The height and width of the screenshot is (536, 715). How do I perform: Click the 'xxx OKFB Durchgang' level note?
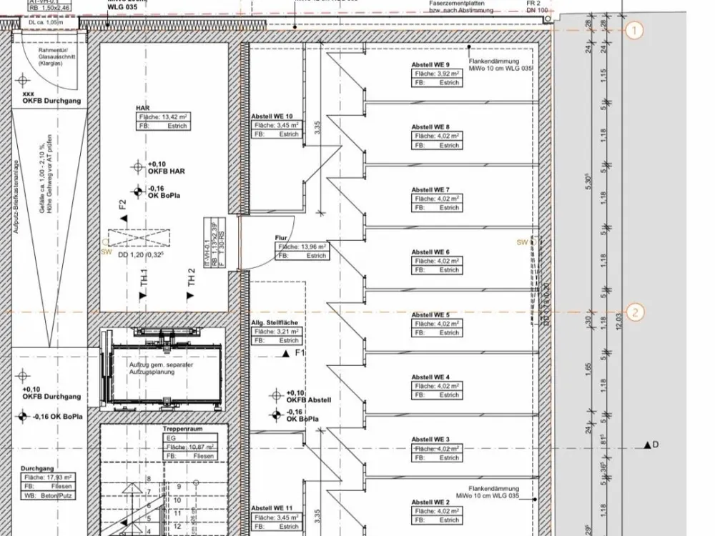(51, 97)
